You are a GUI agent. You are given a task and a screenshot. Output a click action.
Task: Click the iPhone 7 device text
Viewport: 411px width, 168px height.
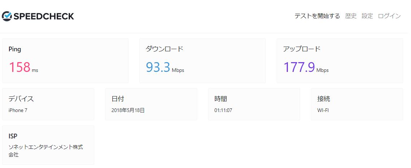coord(18,110)
